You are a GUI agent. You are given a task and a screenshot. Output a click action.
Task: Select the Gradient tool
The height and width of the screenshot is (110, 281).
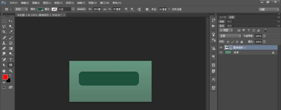click(11, 48)
